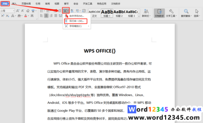Viewport: 203px width, 123px height.
Task: Apply the 标题 2 style
Action: pyautogui.click(x=119, y=13)
